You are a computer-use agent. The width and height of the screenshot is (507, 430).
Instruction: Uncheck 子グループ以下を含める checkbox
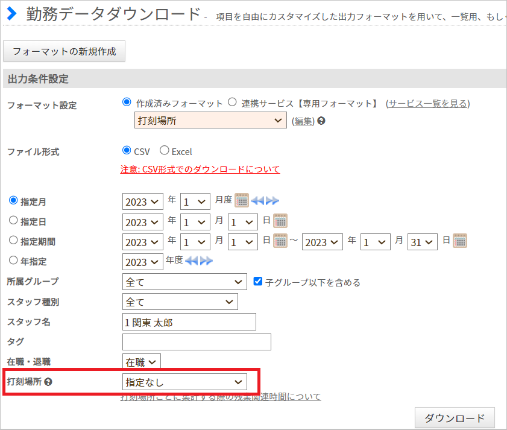tap(258, 282)
